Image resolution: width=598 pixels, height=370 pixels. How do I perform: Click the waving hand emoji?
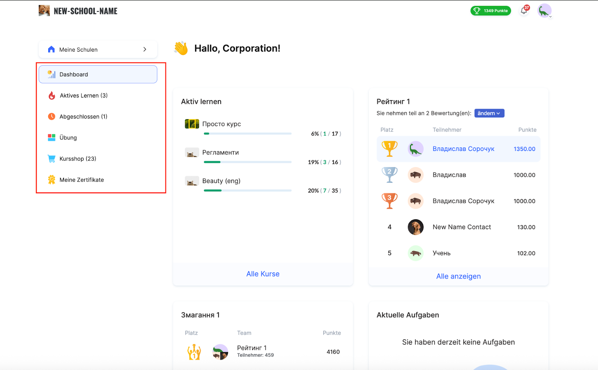pyautogui.click(x=181, y=48)
